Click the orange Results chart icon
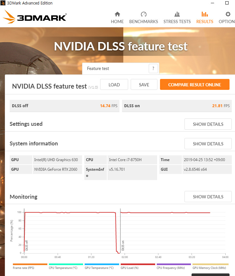The height and width of the screenshot is (276, 235). [x=205, y=14]
